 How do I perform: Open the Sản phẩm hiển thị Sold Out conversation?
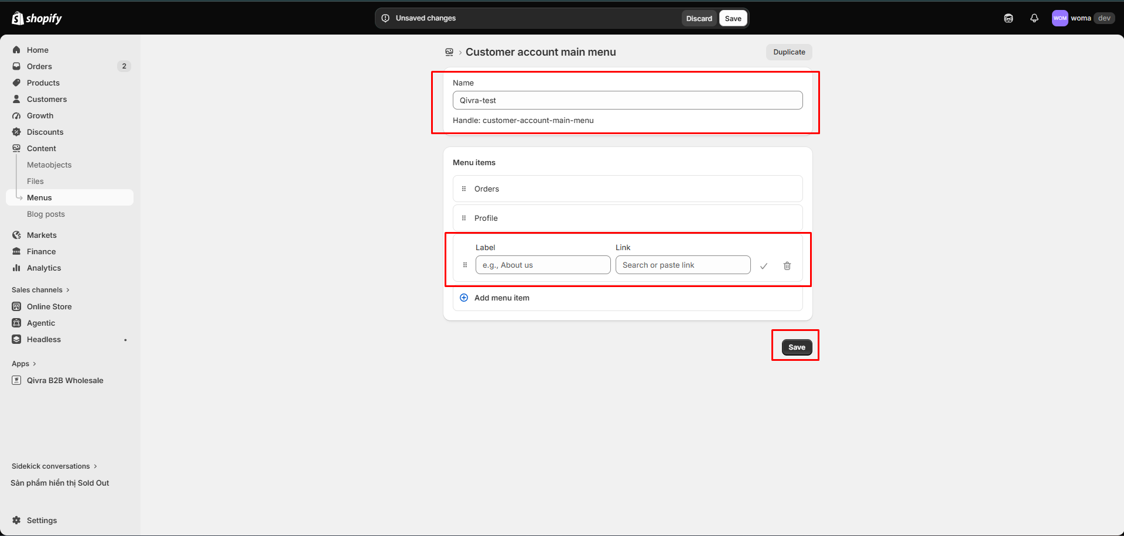(60, 483)
